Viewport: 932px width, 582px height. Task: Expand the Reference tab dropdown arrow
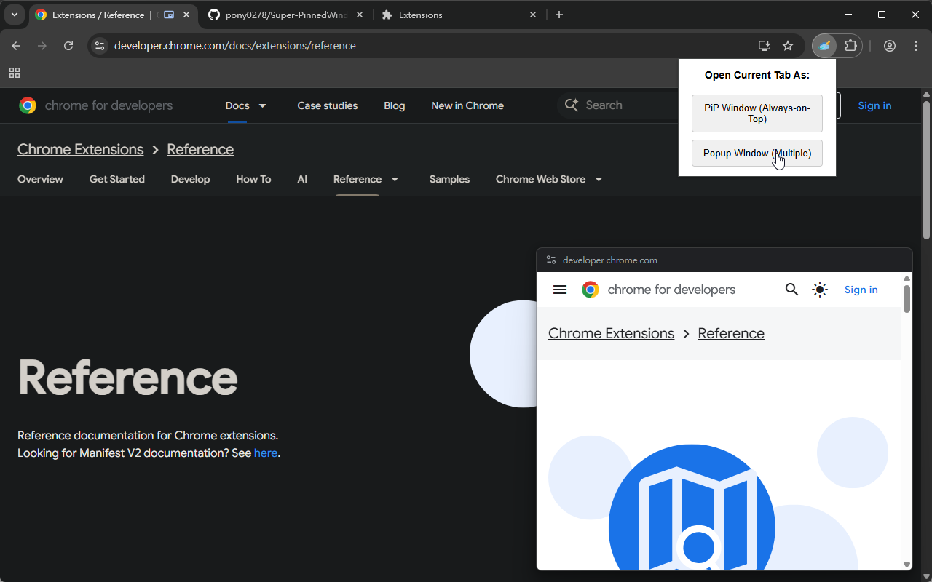(x=395, y=179)
